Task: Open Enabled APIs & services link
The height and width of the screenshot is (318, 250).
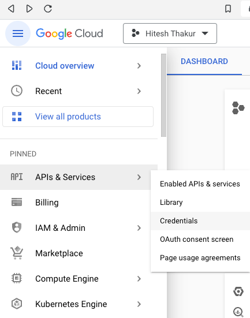Action: coord(200,184)
